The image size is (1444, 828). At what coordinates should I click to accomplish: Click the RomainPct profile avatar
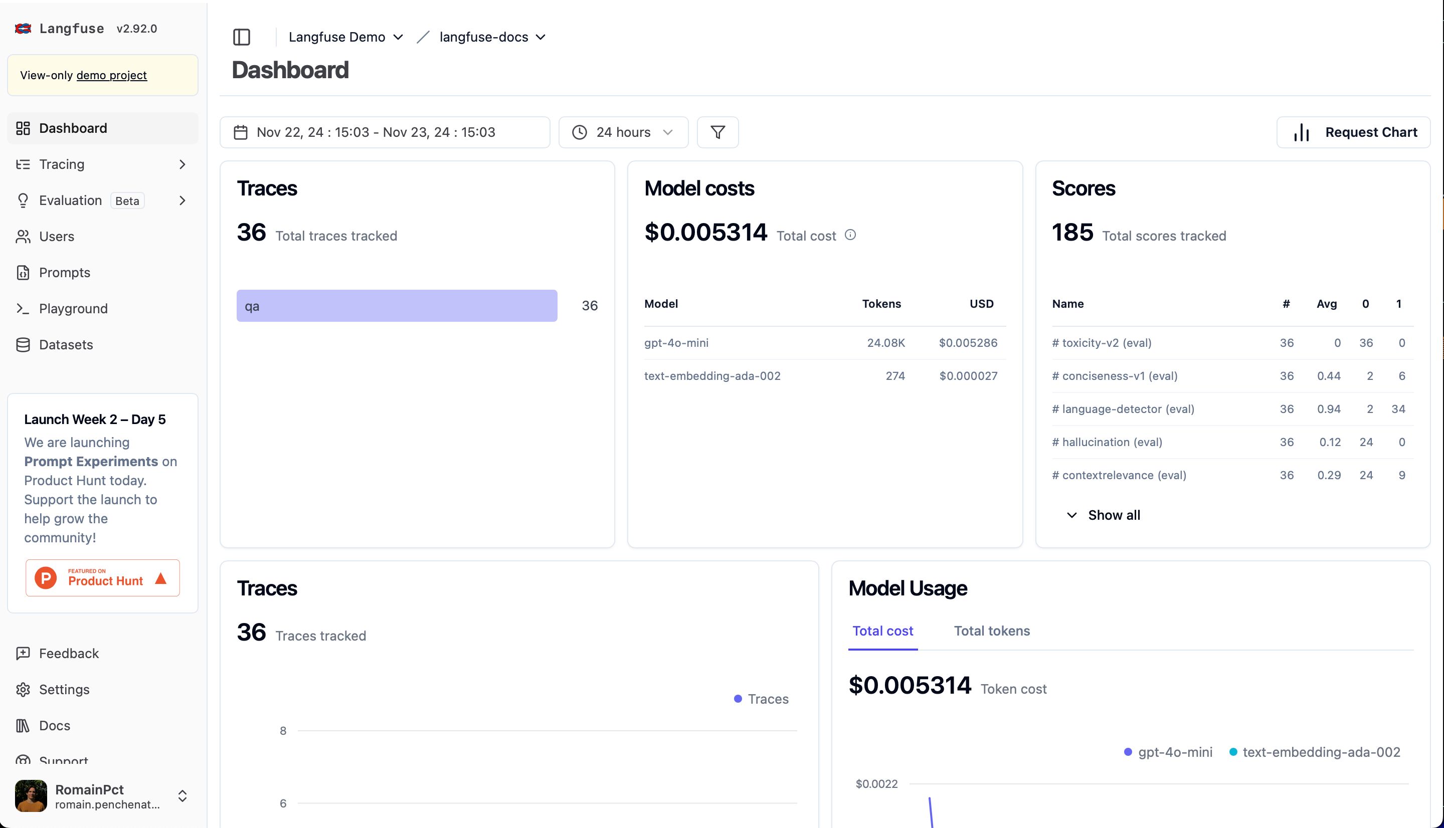[x=31, y=795]
